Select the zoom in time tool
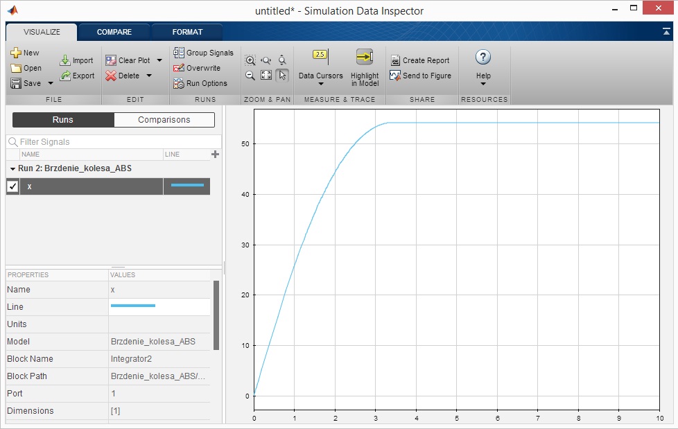The width and height of the screenshot is (678, 429). pos(266,60)
